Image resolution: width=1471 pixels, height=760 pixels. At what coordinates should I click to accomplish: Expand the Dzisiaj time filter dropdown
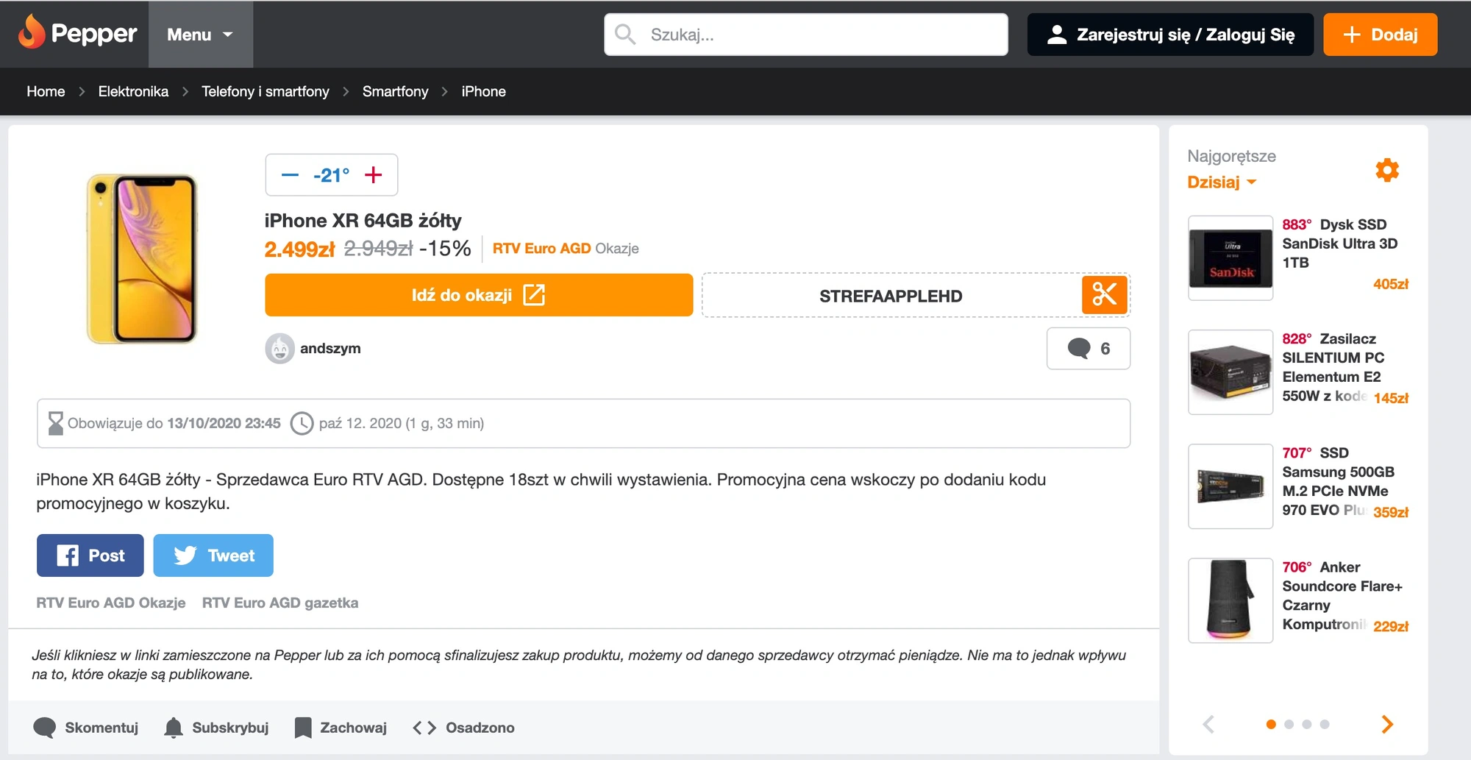tap(1222, 182)
